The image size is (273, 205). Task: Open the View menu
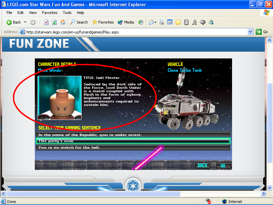(33, 13)
